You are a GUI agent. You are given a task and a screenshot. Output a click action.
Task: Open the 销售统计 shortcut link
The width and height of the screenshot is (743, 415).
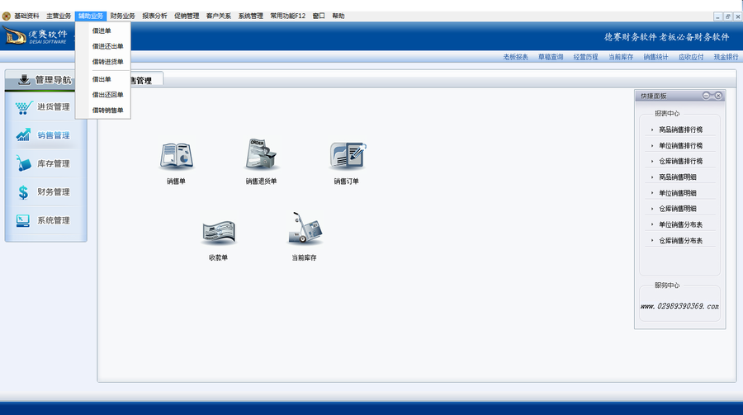[x=655, y=57]
